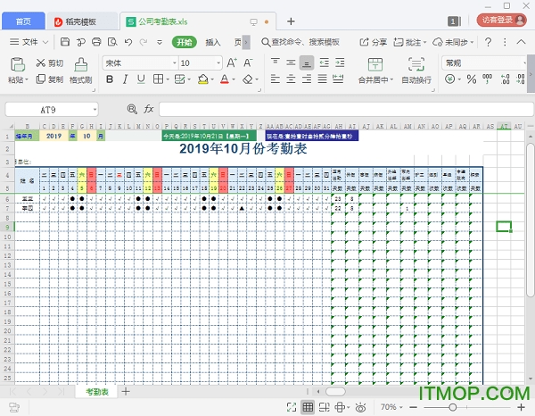Switch to normal grid view icon
The height and width of the screenshot is (416, 535).
[308, 407]
